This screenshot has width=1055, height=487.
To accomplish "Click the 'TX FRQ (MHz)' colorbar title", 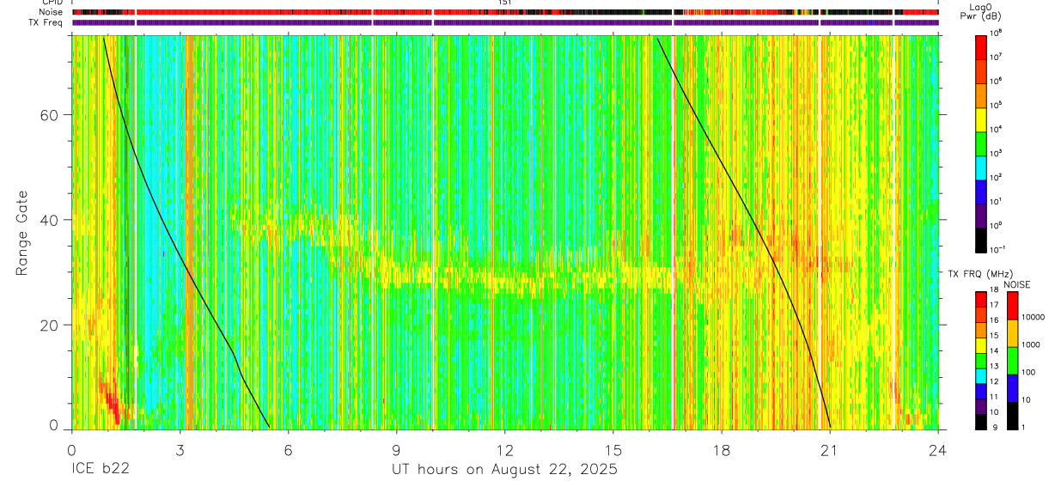I will pos(980,272).
